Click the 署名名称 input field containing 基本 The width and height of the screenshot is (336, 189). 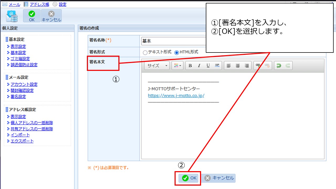pyautogui.click(x=174, y=41)
